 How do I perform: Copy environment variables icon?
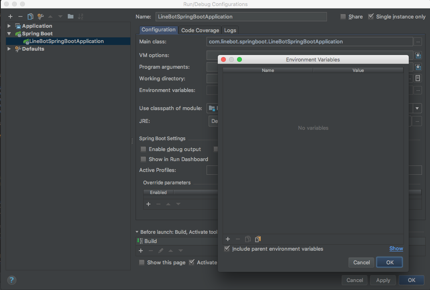point(247,239)
